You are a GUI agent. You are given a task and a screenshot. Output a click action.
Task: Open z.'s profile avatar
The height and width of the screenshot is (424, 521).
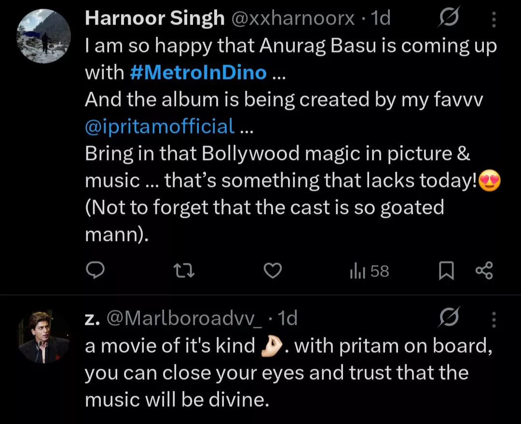coord(43,336)
